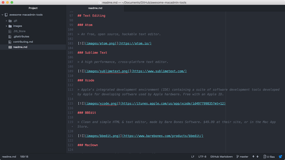Screen dimensions: 285x160
Task: Expand the .git folder chevron
Action: pyautogui.click(x=6, y=21)
